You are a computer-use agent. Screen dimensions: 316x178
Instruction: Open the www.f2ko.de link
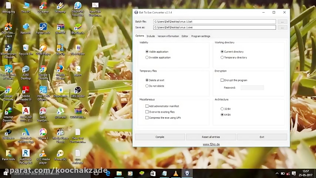coord(211,144)
